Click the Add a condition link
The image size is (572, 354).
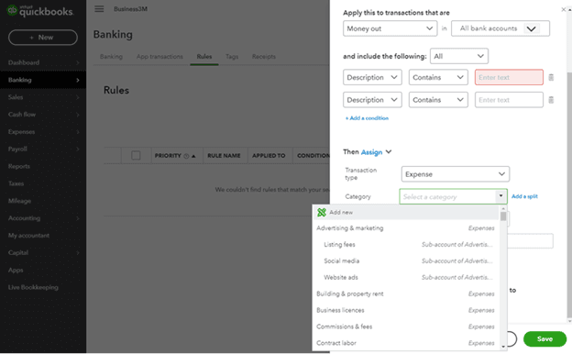tap(367, 118)
